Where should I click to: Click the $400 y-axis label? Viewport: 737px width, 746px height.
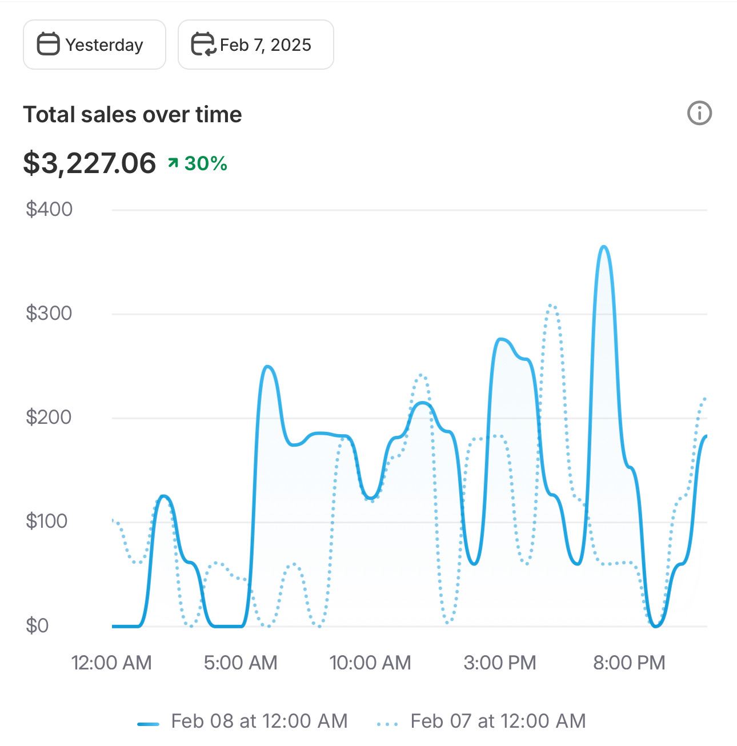49,209
